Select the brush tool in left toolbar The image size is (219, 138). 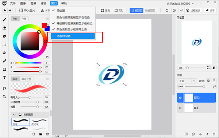pos(4,20)
